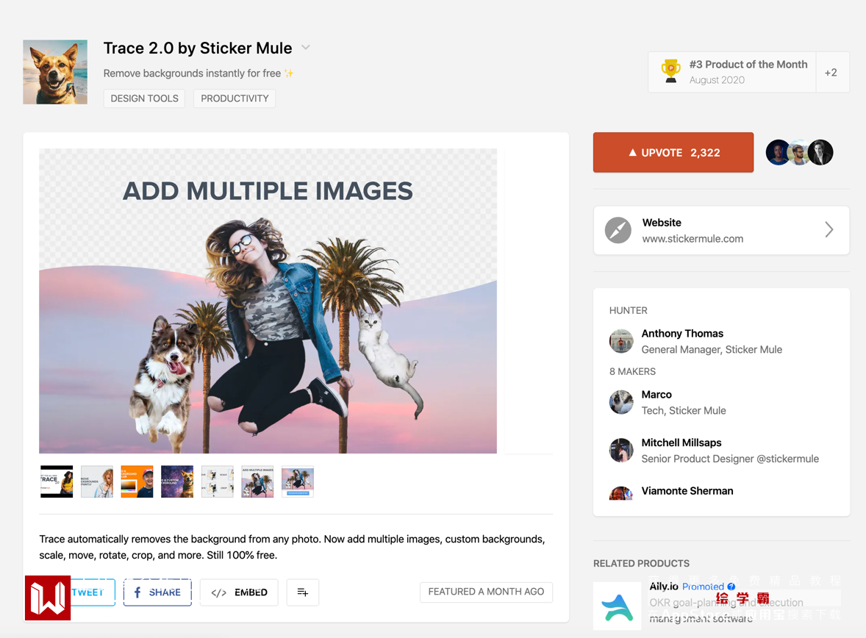The image size is (866, 638).
Task: Add to collection with the list-plus icon
Action: click(x=303, y=592)
